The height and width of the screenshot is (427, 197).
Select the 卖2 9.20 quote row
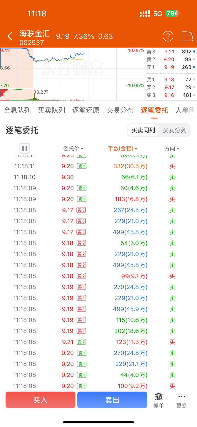tap(171, 59)
